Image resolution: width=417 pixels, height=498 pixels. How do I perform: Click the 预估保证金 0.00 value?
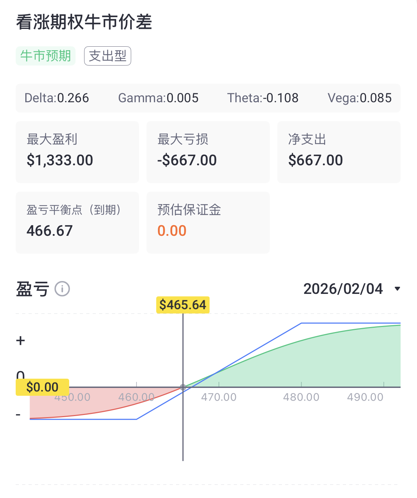(x=172, y=231)
